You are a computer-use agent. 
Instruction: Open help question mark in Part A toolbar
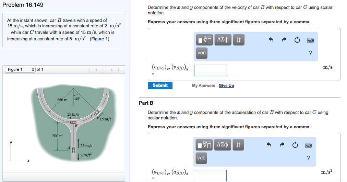(310, 53)
